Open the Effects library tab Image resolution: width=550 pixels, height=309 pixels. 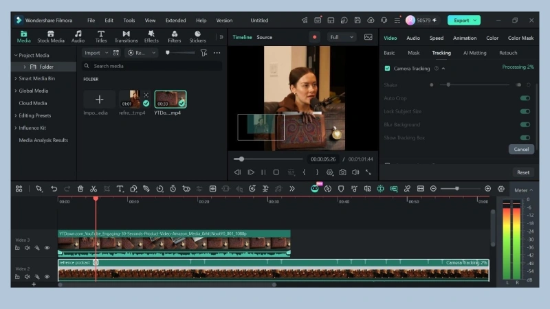click(x=151, y=37)
